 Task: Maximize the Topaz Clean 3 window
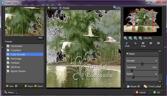[x=154, y=2]
